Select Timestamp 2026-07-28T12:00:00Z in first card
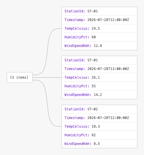 point(99,20)
